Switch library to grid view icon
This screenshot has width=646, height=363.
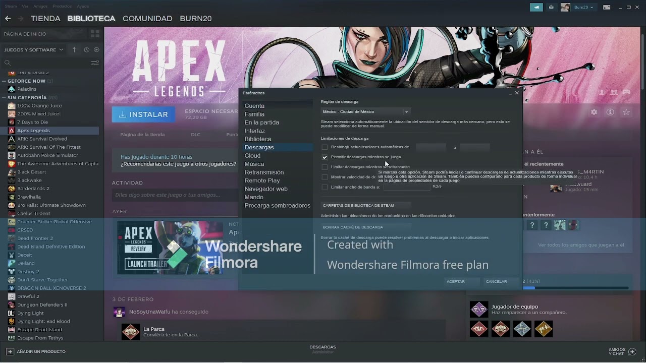click(94, 34)
